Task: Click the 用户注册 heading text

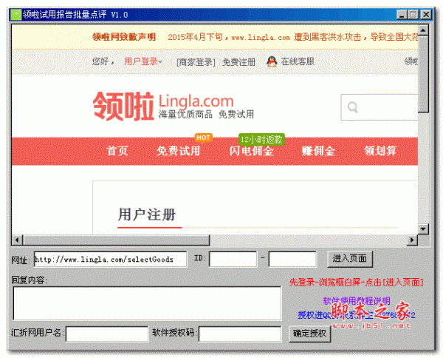Action: pyautogui.click(x=147, y=215)
